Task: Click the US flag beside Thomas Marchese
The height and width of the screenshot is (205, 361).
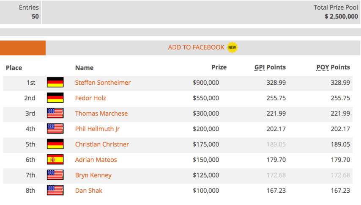Action: [55, 113]
